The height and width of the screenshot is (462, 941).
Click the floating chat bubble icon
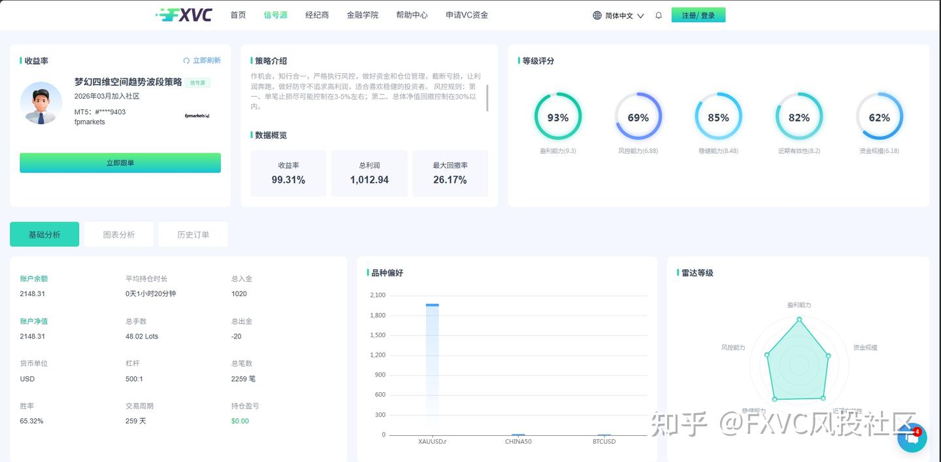[x=912, y=438]
